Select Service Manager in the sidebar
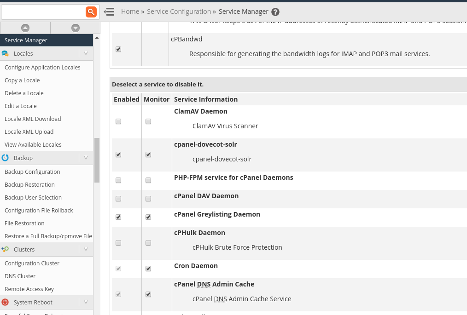 click(x=26, y=40)
